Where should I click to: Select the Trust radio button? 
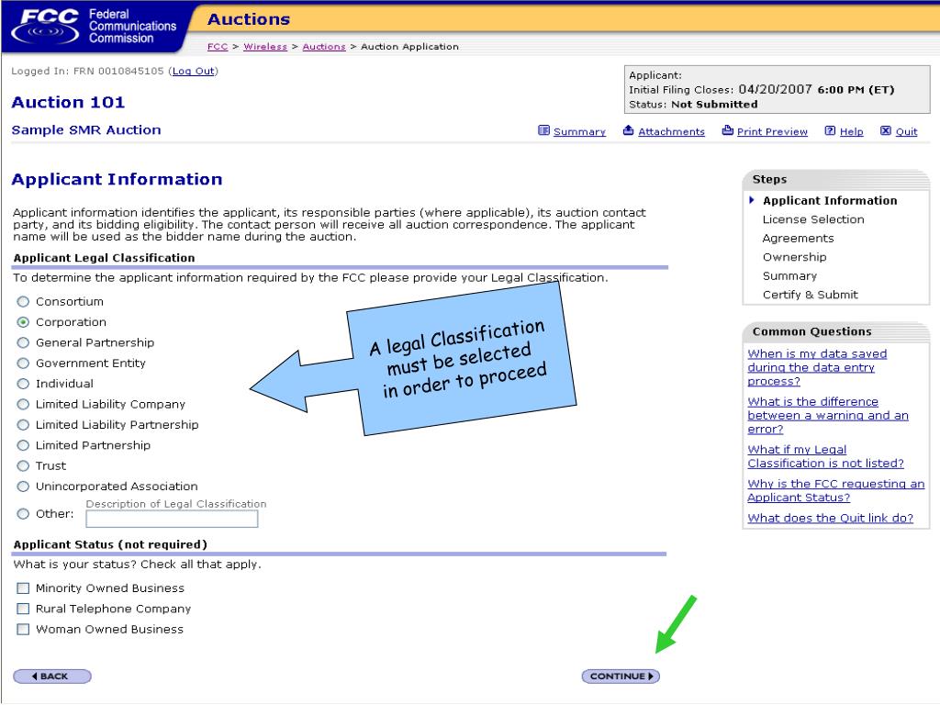coord(23,465)
